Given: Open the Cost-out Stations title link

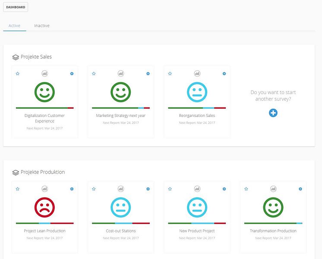Looking at the screenshot, I should 121,231.
